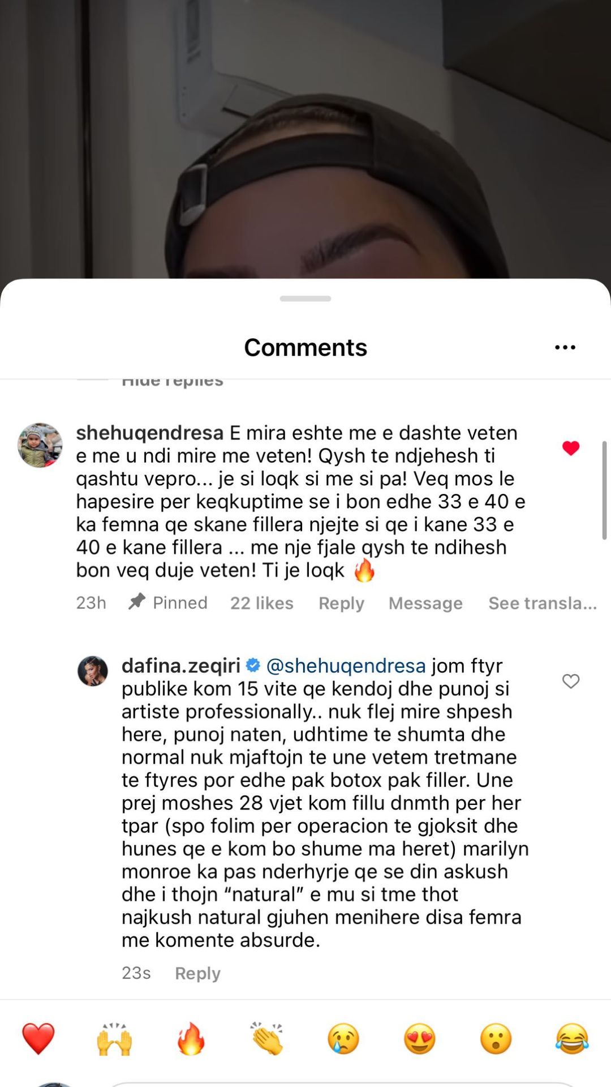View the 22 likes list
611x1087 pixels.
(262, 603)
